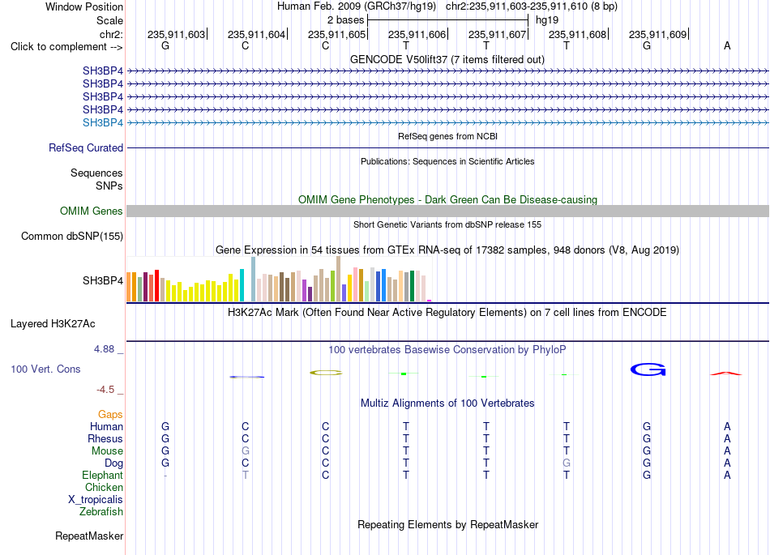Click base A in the complement row
The image size is (770, 555).
click(x=727, y=45)
